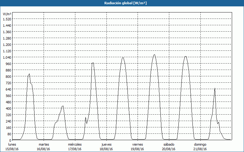Click the 1.520 value on the vertical axis

pos(7,19)
